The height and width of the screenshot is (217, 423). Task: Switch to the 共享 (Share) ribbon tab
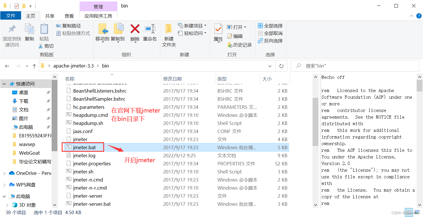click(50, 16)
